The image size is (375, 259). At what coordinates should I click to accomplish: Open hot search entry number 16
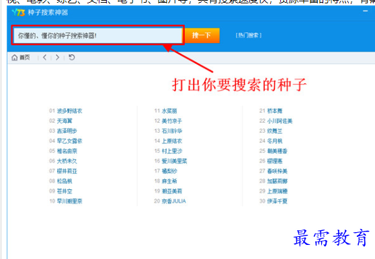tap(174, 161)
